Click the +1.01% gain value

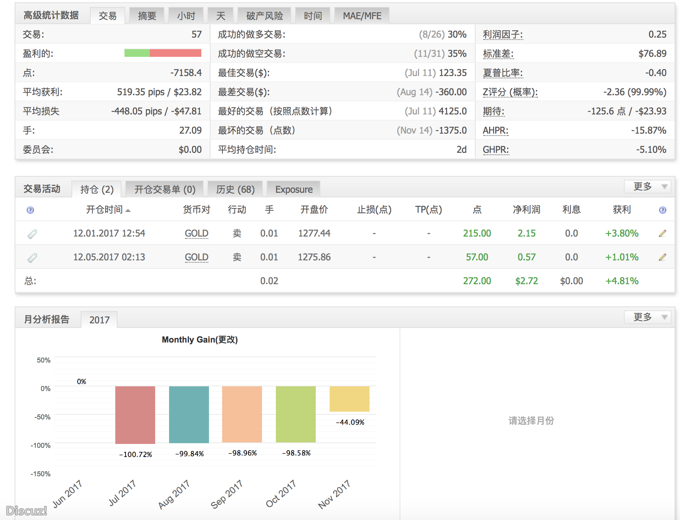(x=622, y=257)
